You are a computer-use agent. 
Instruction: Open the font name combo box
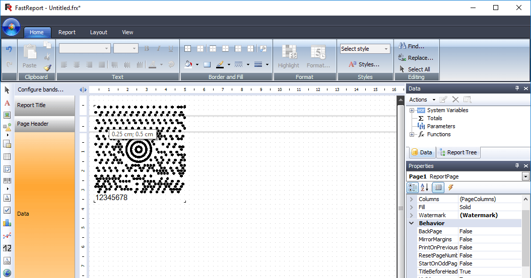click(85, 48)
